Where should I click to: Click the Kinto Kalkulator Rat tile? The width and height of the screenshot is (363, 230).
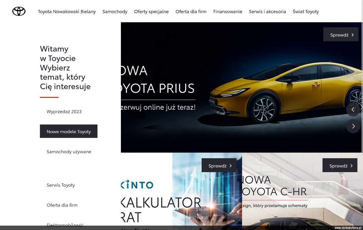coord(181,191)
